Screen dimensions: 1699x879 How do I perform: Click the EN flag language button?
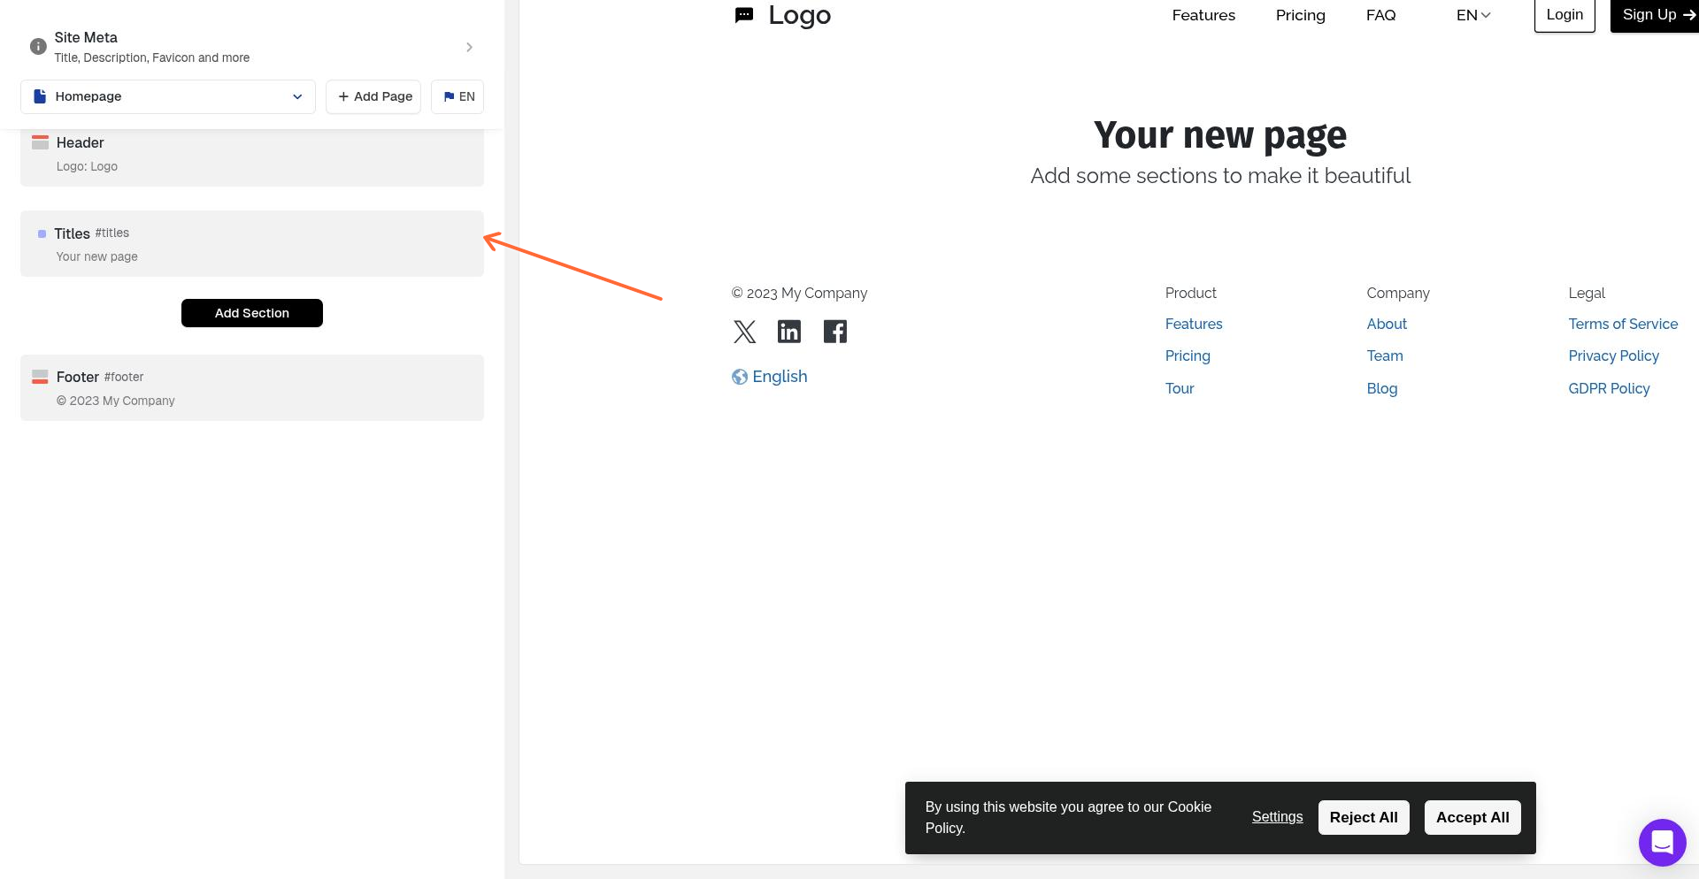[x=457, y=96]
